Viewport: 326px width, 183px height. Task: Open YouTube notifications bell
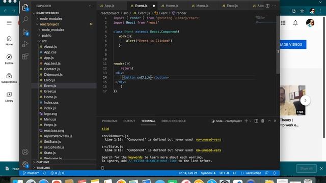tap(295, 23)
